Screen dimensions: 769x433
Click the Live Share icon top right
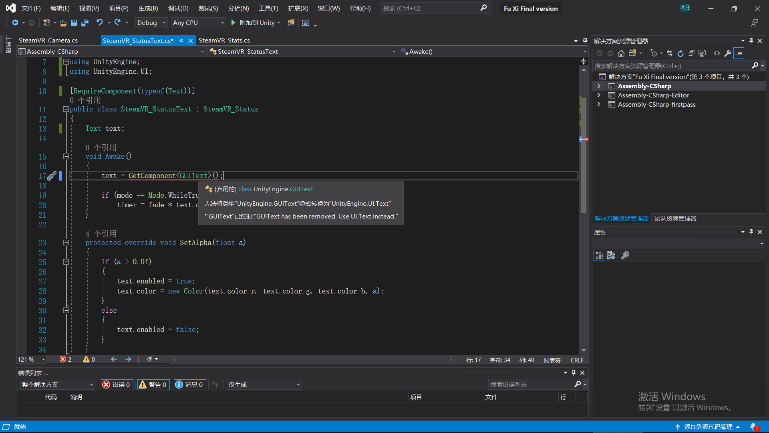point(755,23)
